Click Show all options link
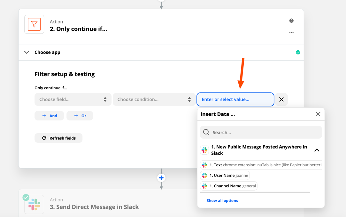346x217 pixels. point(222,200)
